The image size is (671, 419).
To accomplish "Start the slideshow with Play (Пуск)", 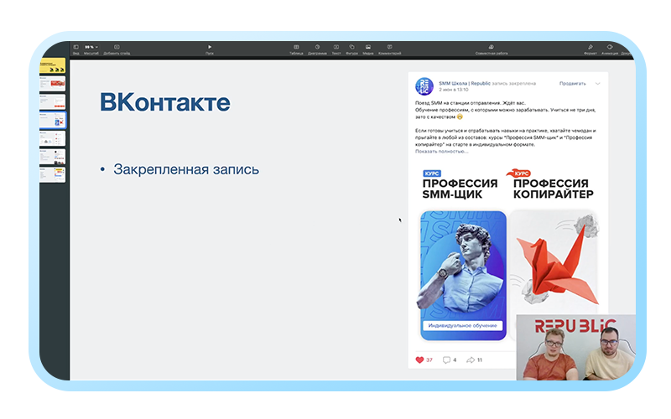I will click(210, 49).
